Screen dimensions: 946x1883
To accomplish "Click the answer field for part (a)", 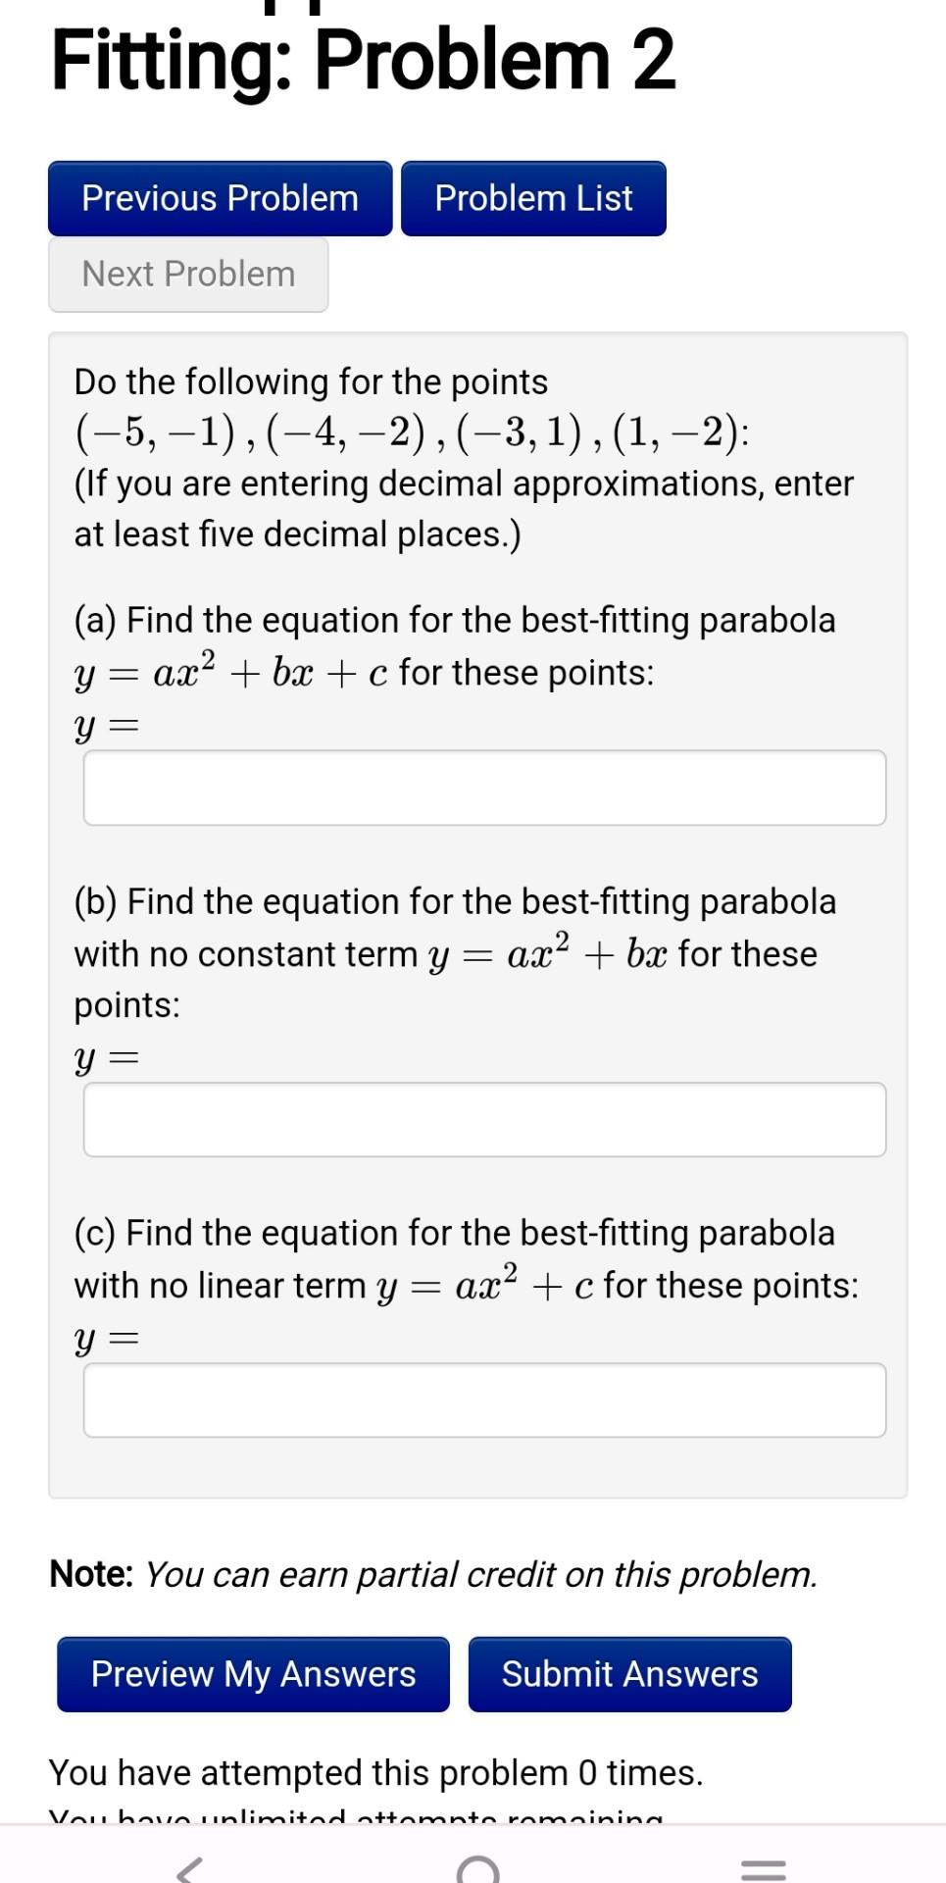I will click(485, 788).
